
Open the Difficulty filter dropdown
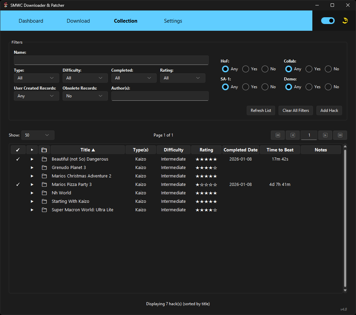coord(85,78)
